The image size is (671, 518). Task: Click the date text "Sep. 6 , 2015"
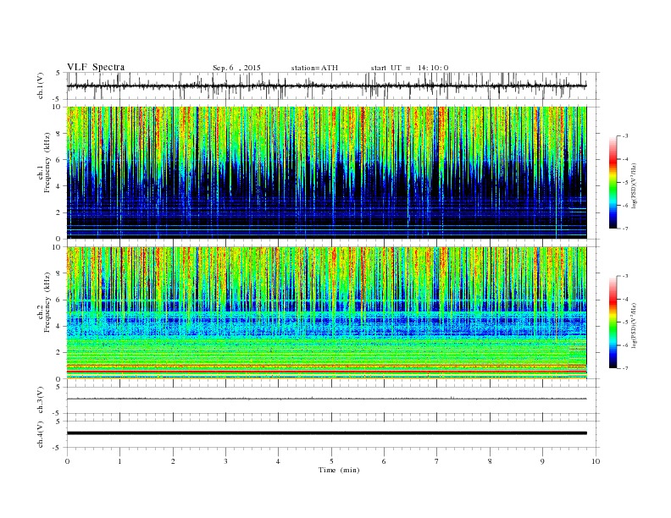point(236,68)
